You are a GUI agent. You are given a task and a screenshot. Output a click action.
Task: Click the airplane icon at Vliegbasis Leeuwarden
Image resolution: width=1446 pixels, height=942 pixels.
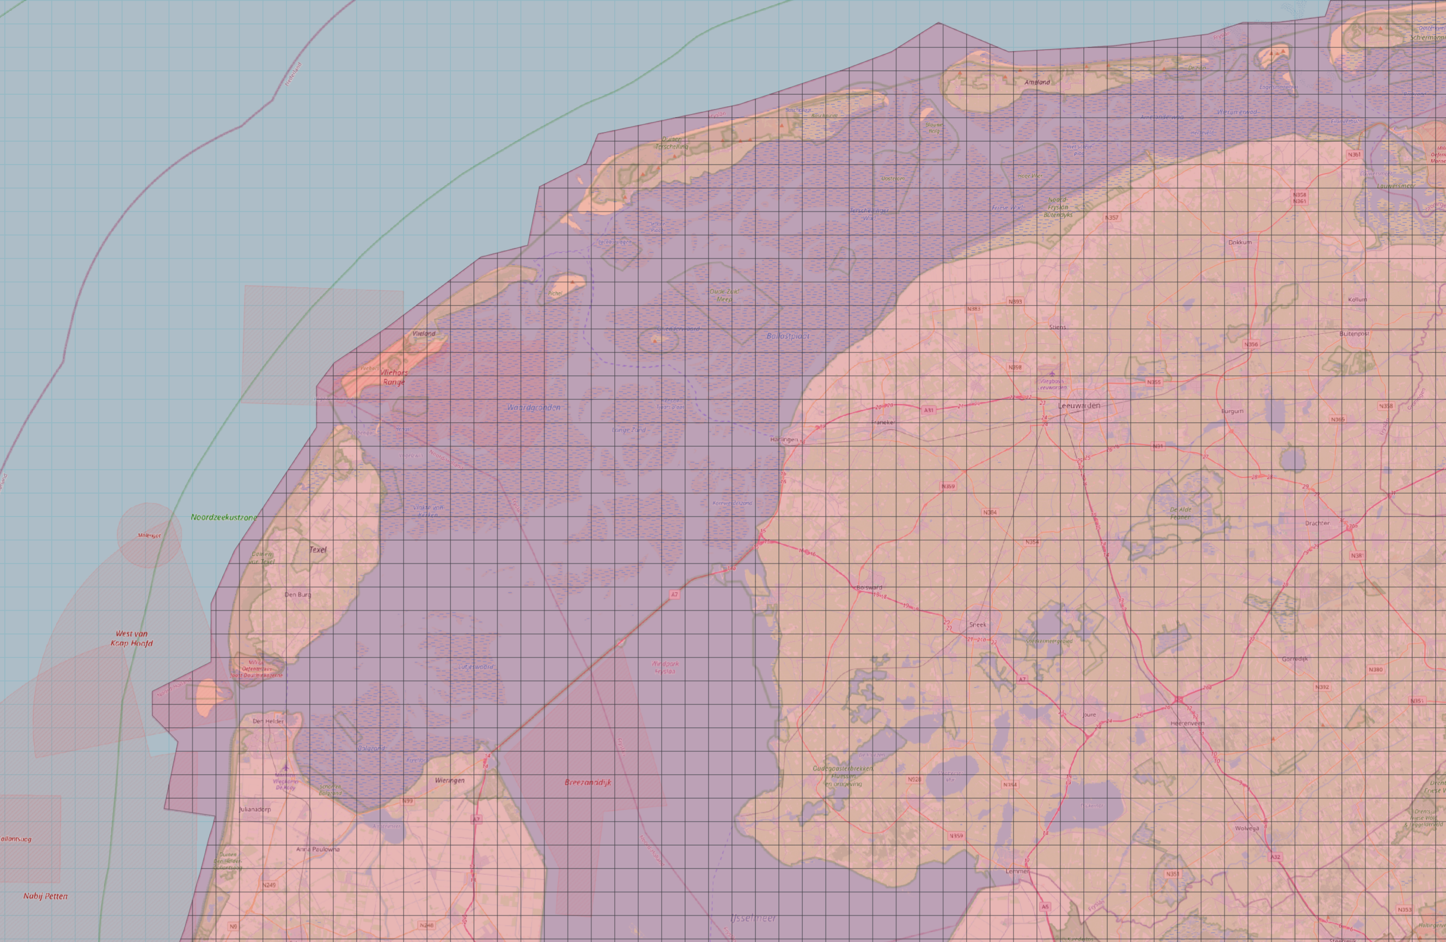click(1052, 374)
